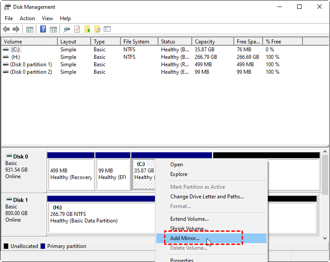Click the folder with magnifying glass icon

(x=98, y=29)
